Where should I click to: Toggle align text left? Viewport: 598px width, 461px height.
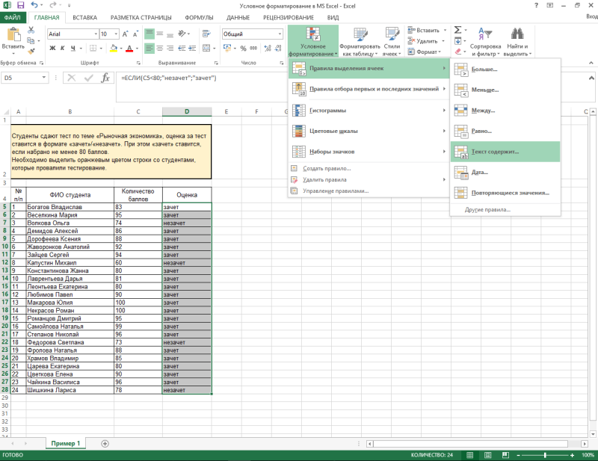[149, 49]
